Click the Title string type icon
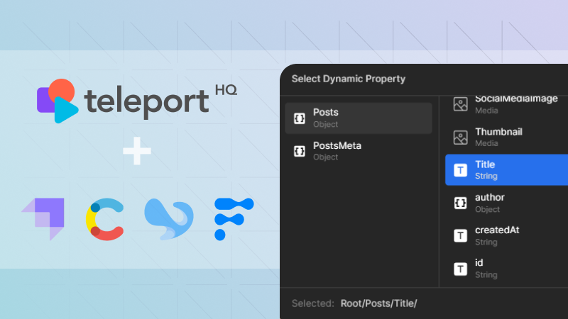 point(460,170)
